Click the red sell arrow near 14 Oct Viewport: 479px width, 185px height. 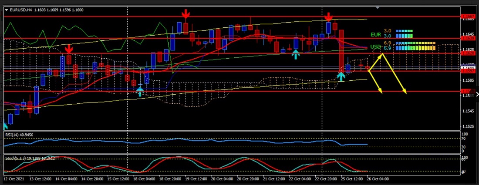coord(68,49)
